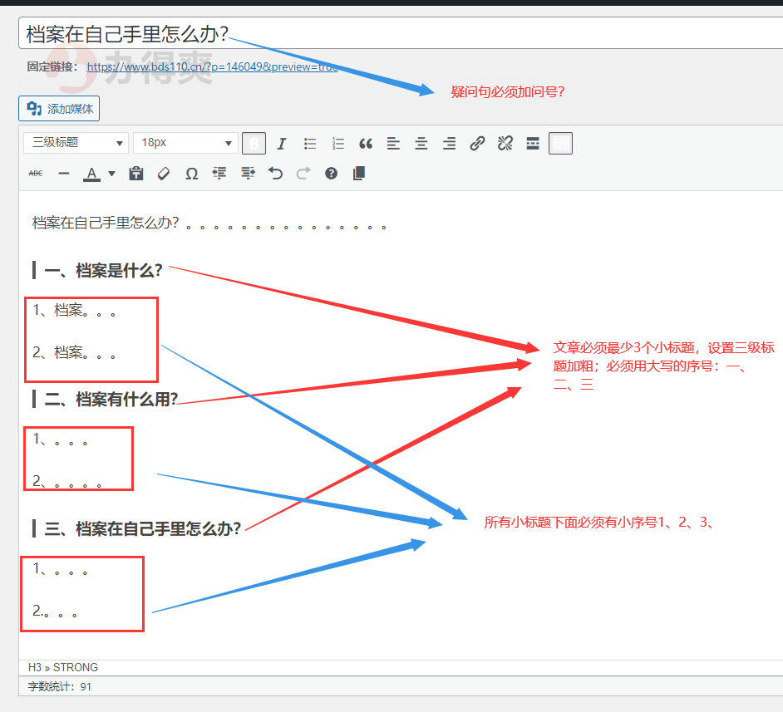Click the line 1、档案。。。
Viewport: 783px width, 712px height.
(x=75, y=311)
